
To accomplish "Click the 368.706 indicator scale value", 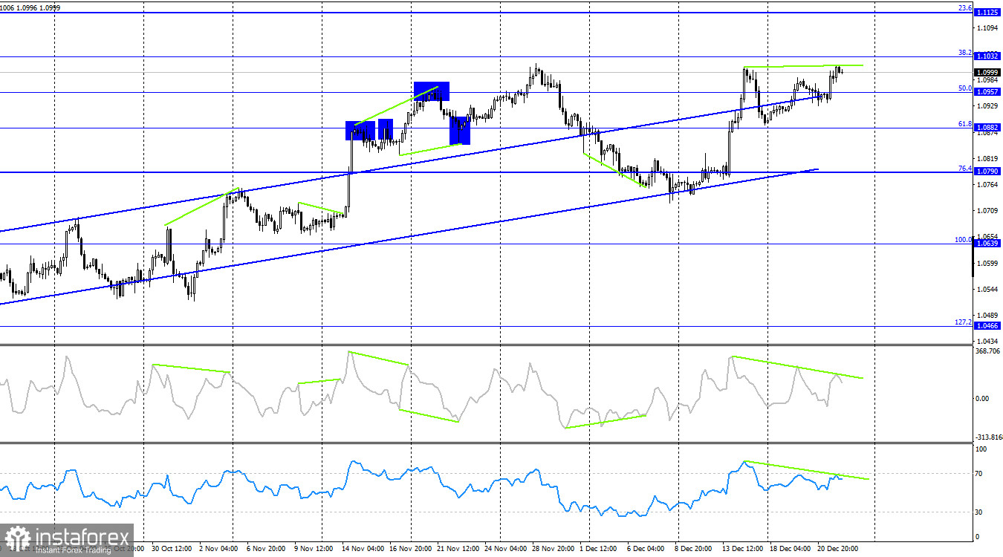I will pyautogui.click(x=987, y=351).
